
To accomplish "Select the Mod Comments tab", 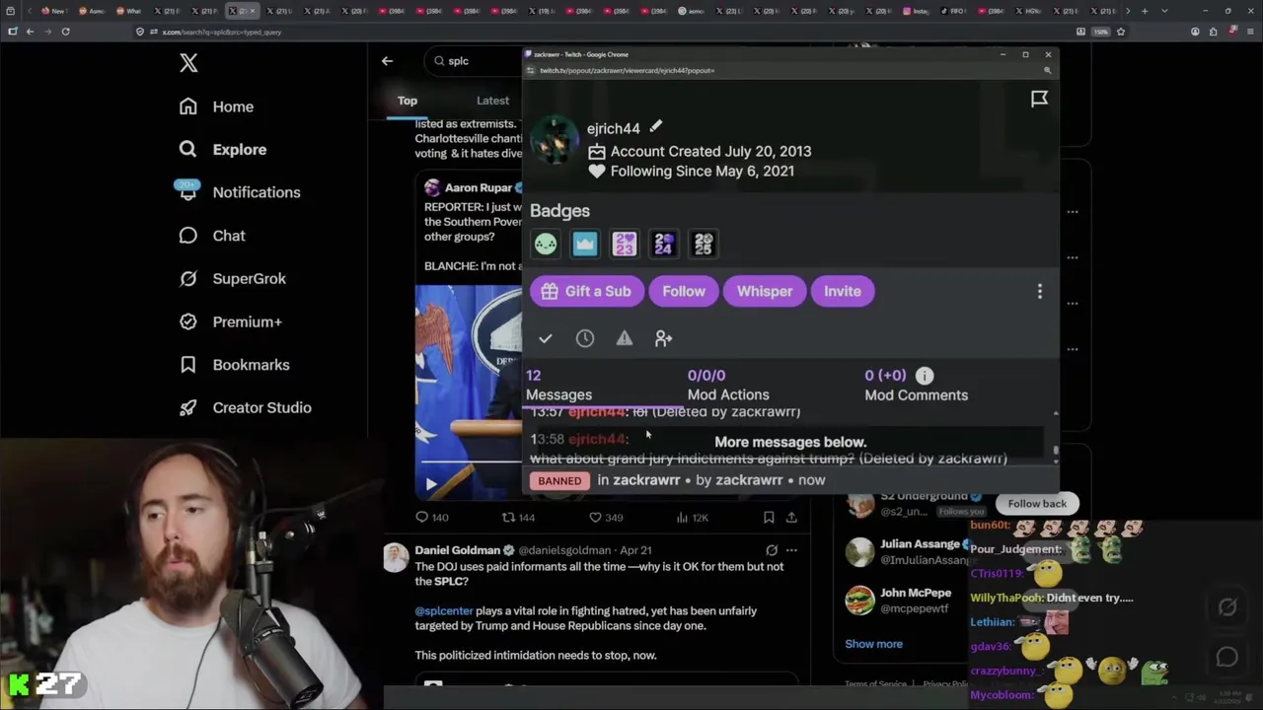I will (916, 385).
